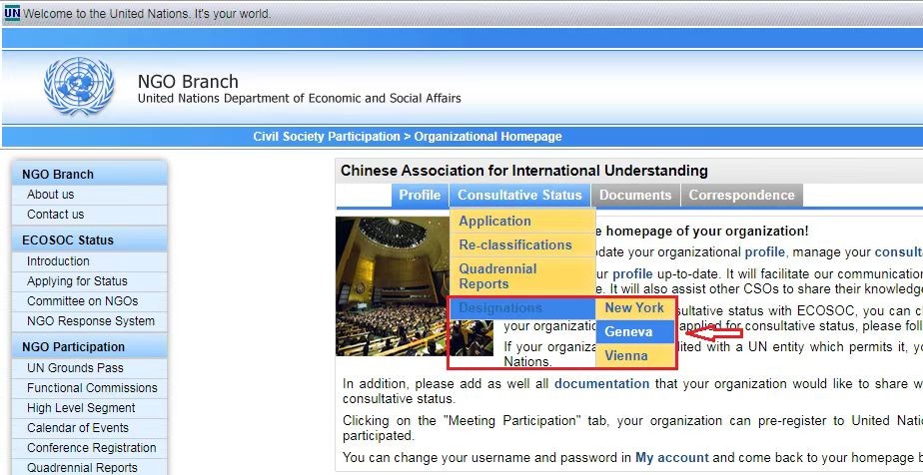Click the small UN icon at top
Screen dimensions: 923x475
pyautogui.click(x=12, y=13)
